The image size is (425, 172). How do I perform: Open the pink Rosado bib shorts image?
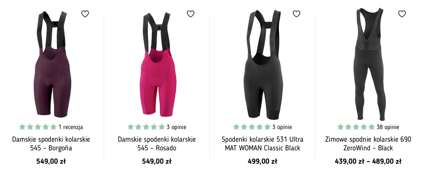tap(157, 64)
